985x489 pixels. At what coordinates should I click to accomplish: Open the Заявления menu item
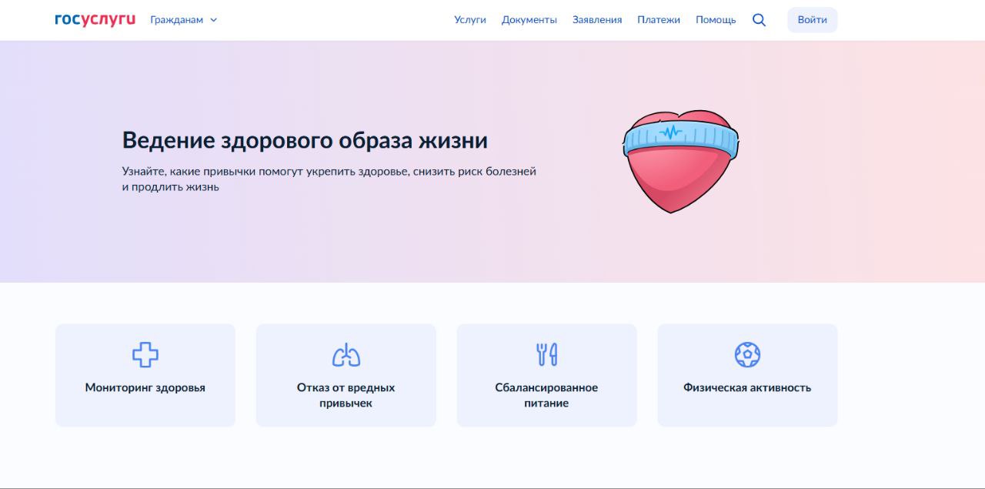(x=597, y=20)
